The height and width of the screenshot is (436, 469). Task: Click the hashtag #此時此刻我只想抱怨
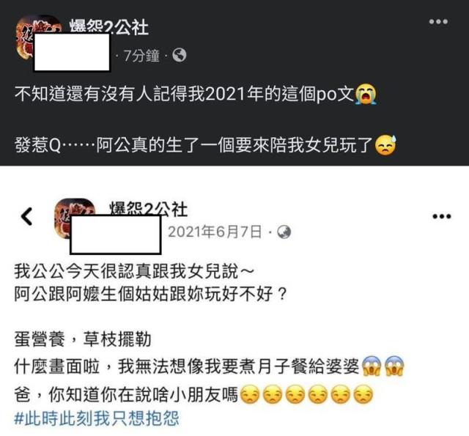96,418
